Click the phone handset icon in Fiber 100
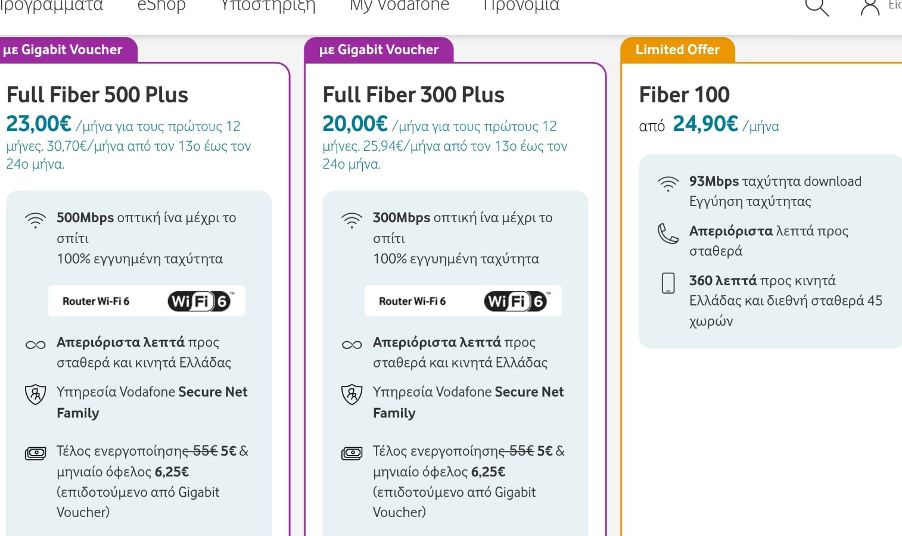 pyautogui.click(x=668, y=233)
